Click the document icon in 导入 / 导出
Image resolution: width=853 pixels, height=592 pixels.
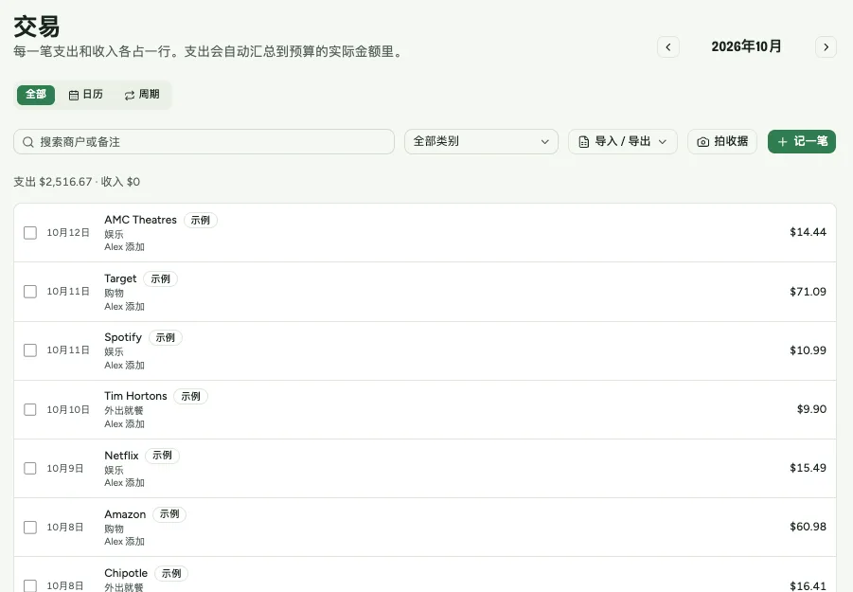tap(584, 141)
